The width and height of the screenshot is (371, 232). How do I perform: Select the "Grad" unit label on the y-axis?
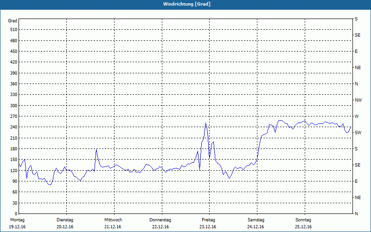13,21
